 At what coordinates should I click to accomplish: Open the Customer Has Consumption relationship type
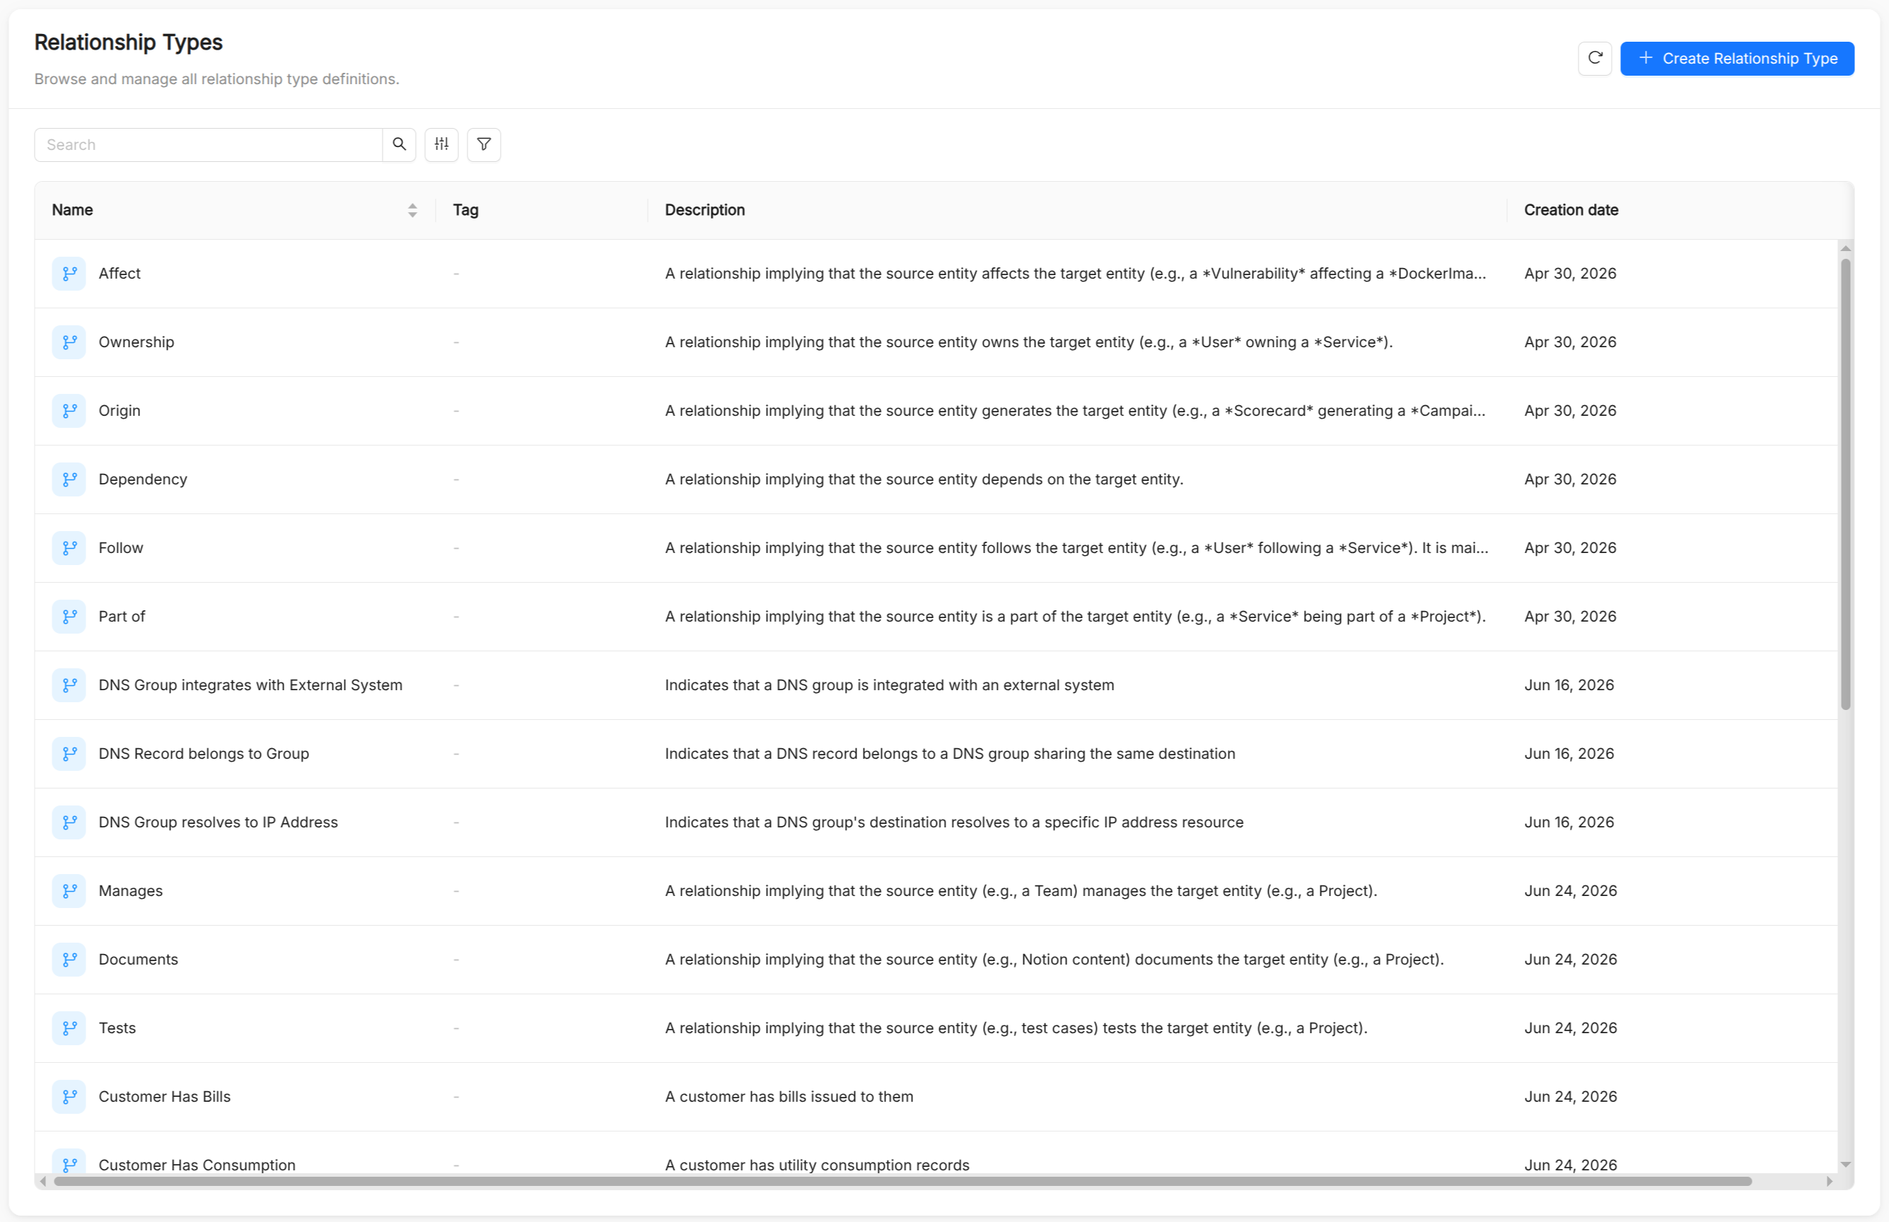[197, 1165]
